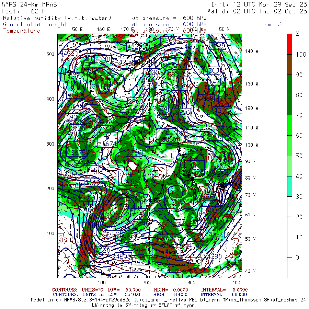Click the blue "Geopotential height" legend label
Viewport: 309px width, 309px height.
[x=35, y=24]
